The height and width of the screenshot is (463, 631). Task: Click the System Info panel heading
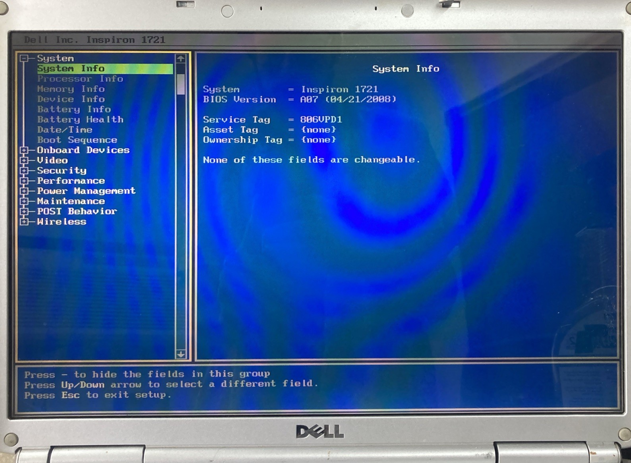pos(406,69)
